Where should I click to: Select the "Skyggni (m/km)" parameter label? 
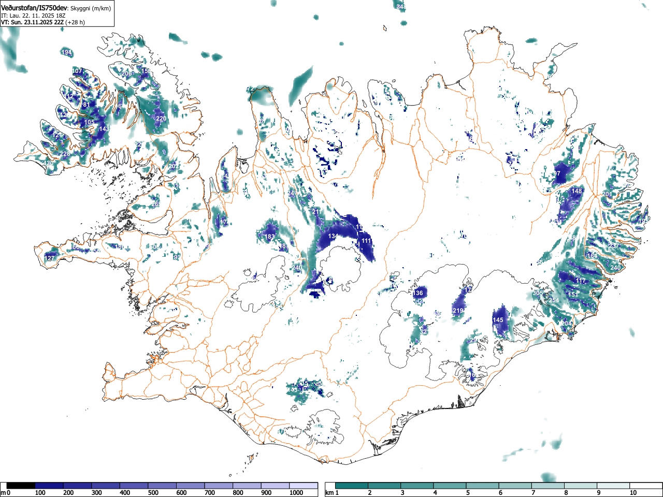coord(90,9)
